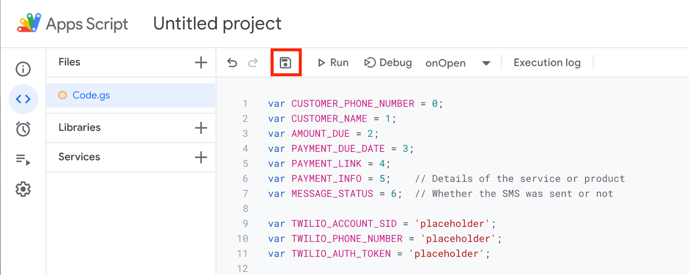This screenshot has width=689, height=275.
Task: Place cursor on line 9 TWILIO_ACCOUNT_SID
Action: pos(344,224)
